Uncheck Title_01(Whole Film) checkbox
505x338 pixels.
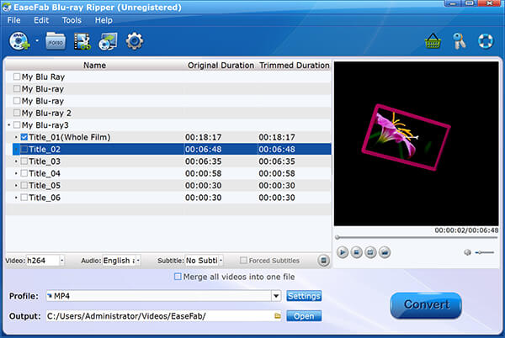click(24, 137)
